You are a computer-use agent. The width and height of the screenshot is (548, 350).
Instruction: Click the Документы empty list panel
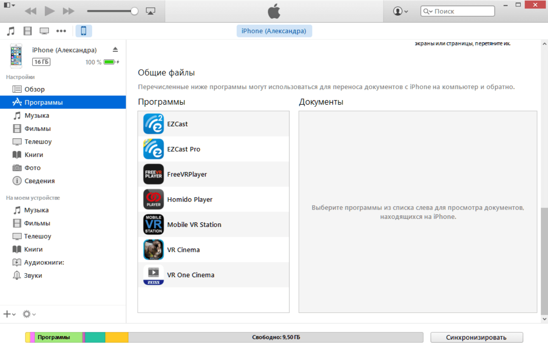(418, 212)
